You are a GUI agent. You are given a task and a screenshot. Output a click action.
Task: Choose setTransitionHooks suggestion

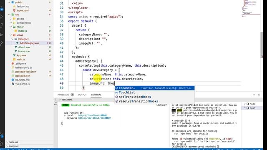(155, 97)
